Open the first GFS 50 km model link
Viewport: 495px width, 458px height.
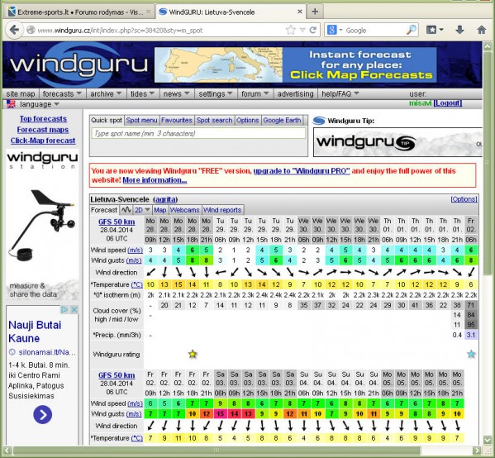point(117,222)
